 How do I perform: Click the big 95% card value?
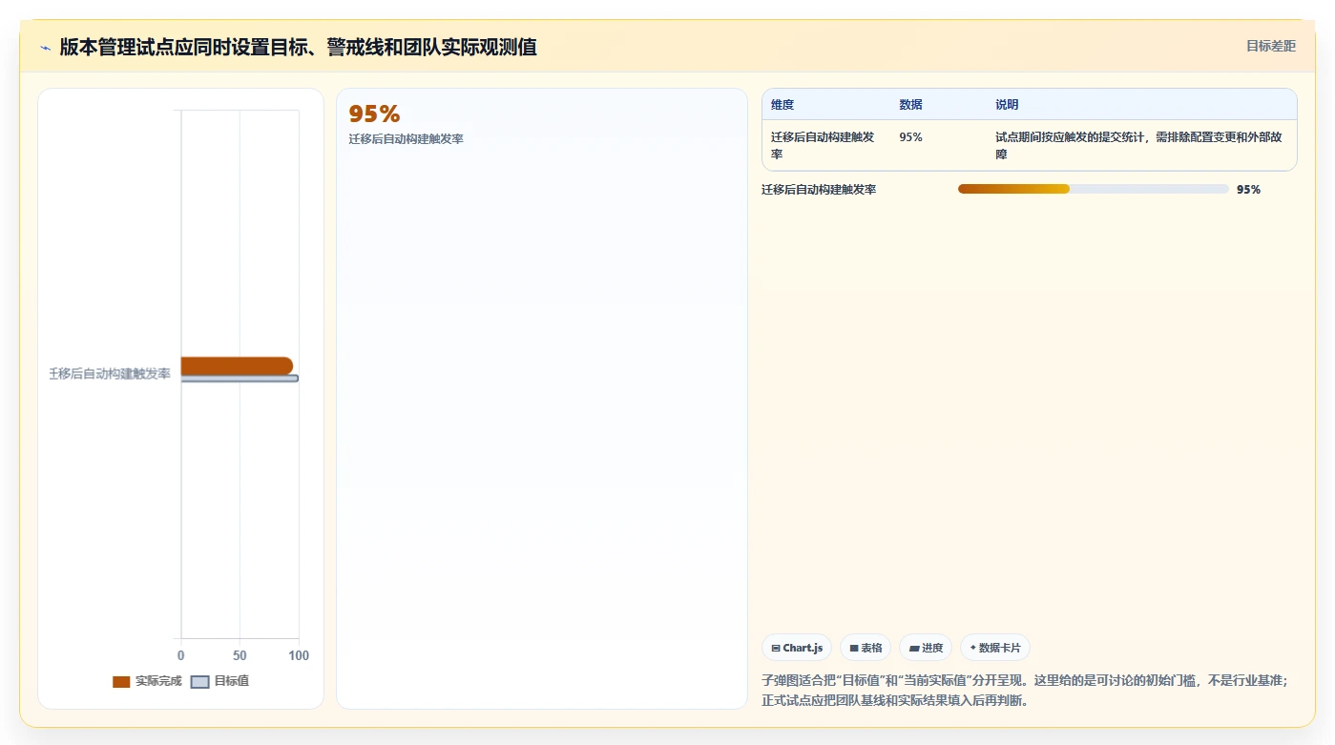click(x=374, y=114)
